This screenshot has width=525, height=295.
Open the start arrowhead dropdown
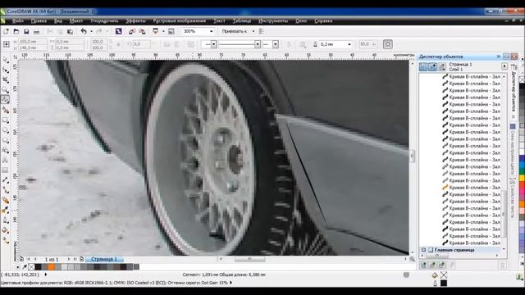[213, 44]
